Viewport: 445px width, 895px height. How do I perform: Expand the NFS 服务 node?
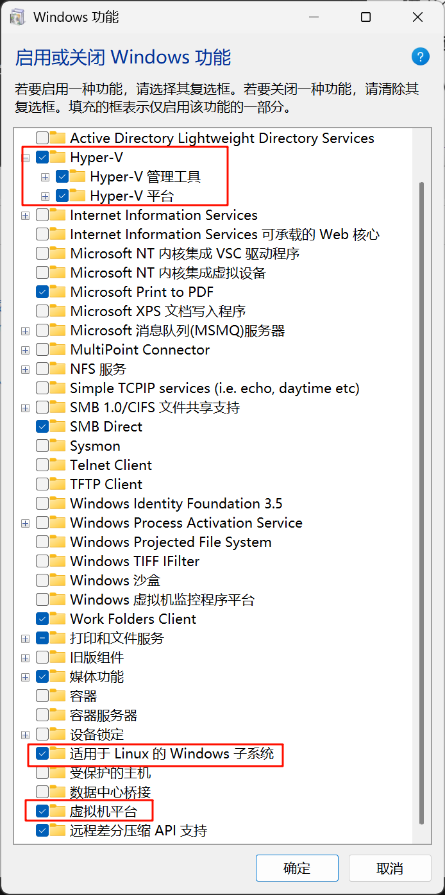point(25,369)
